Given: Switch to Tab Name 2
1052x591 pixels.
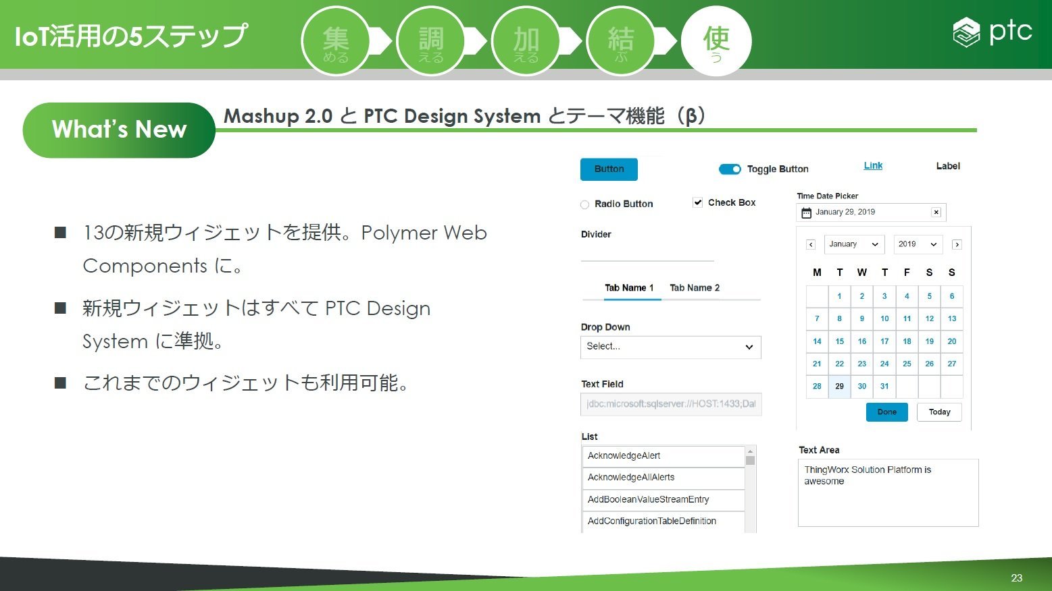Looking at the screenshot, I should (x=695, y=288).
